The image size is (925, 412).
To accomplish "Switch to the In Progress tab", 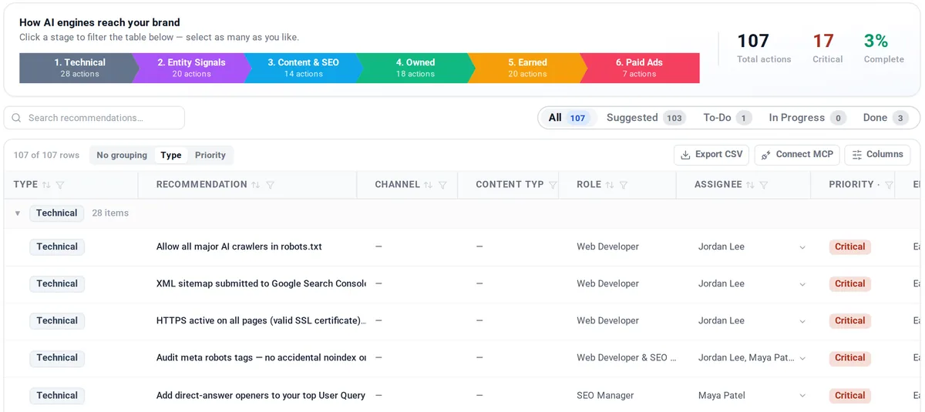I will 807,118.
